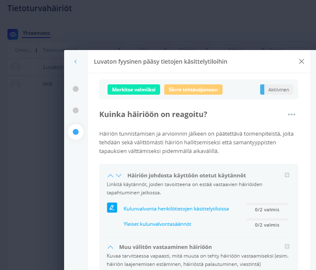Open Kulunvalvonta henkilötietojen käsittelytiloissa link
The width and height of the screenshot is (316, 270).
(176, 209)
